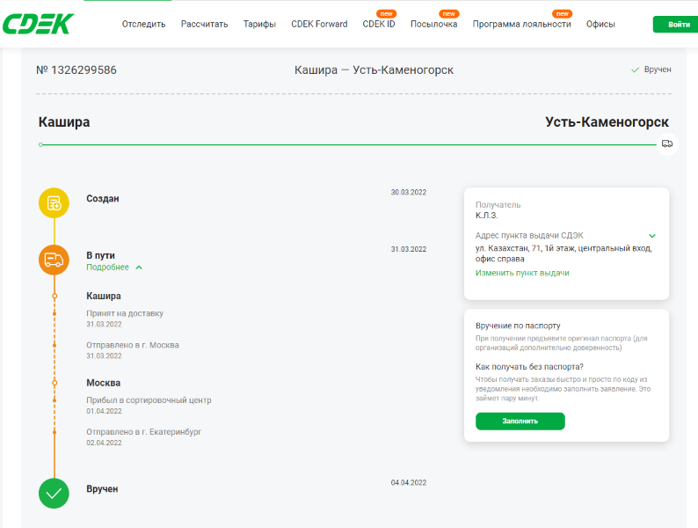Open the Посылочка section
698x528 pixels.
433,24
